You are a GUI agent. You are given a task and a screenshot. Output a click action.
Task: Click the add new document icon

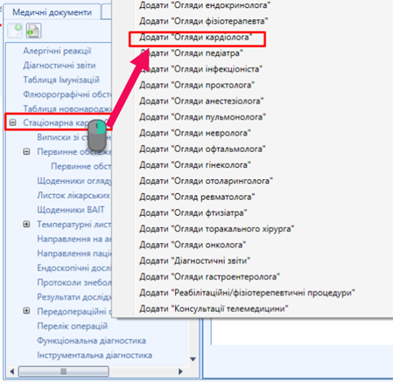tap(15, 31)
